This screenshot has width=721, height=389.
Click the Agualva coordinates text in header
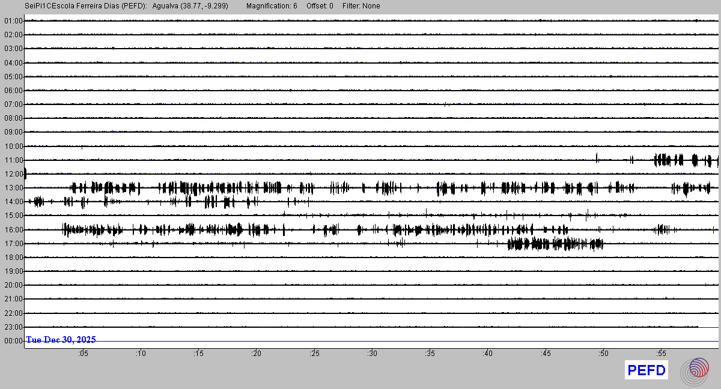(x=190, y=6)
